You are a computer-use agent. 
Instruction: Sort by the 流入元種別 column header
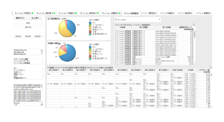[x=143, y=27]
